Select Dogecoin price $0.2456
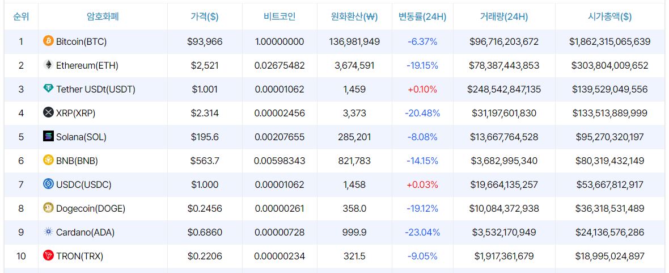This screenshot has width=669, height=273. (205, 209)
